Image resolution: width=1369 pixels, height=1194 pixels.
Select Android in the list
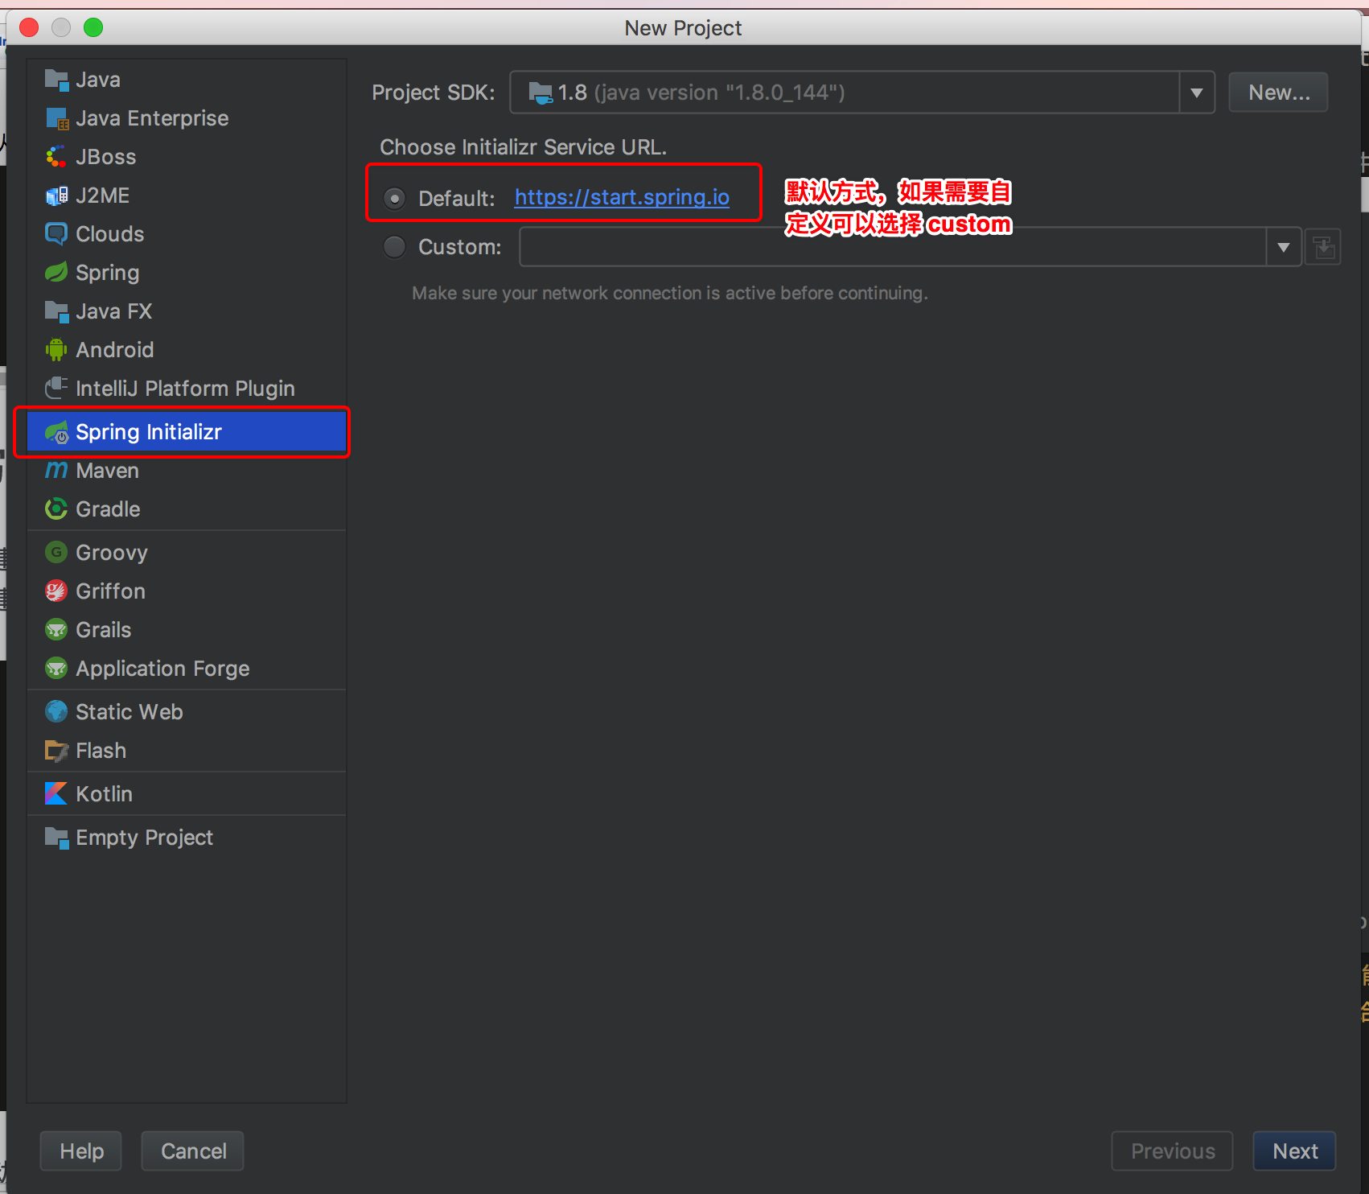[187, 350]
